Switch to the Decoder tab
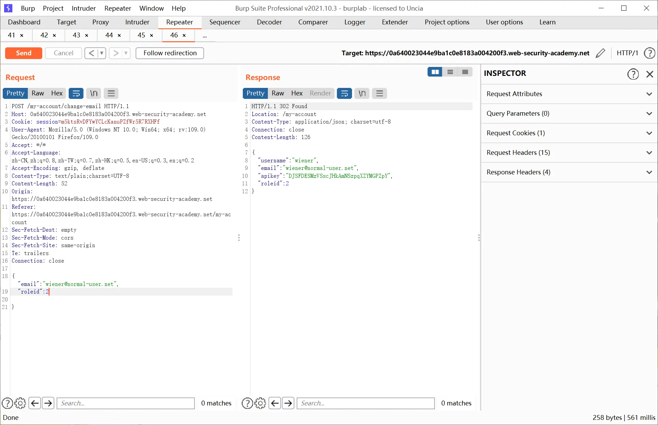Screen dimensions: 658x425 click(269, 22)
